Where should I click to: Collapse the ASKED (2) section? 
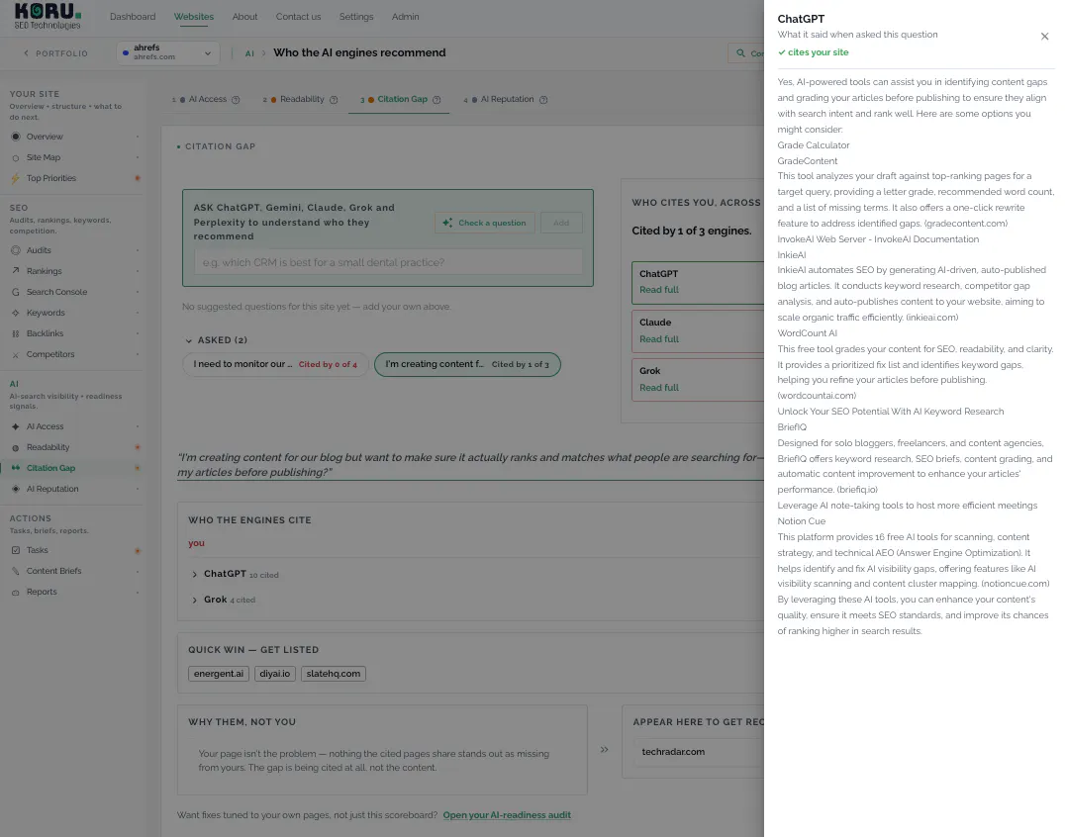point(216,340)
